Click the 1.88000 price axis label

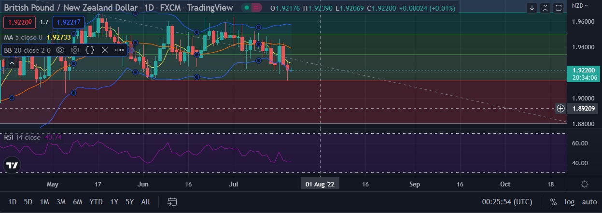point(583,124)
